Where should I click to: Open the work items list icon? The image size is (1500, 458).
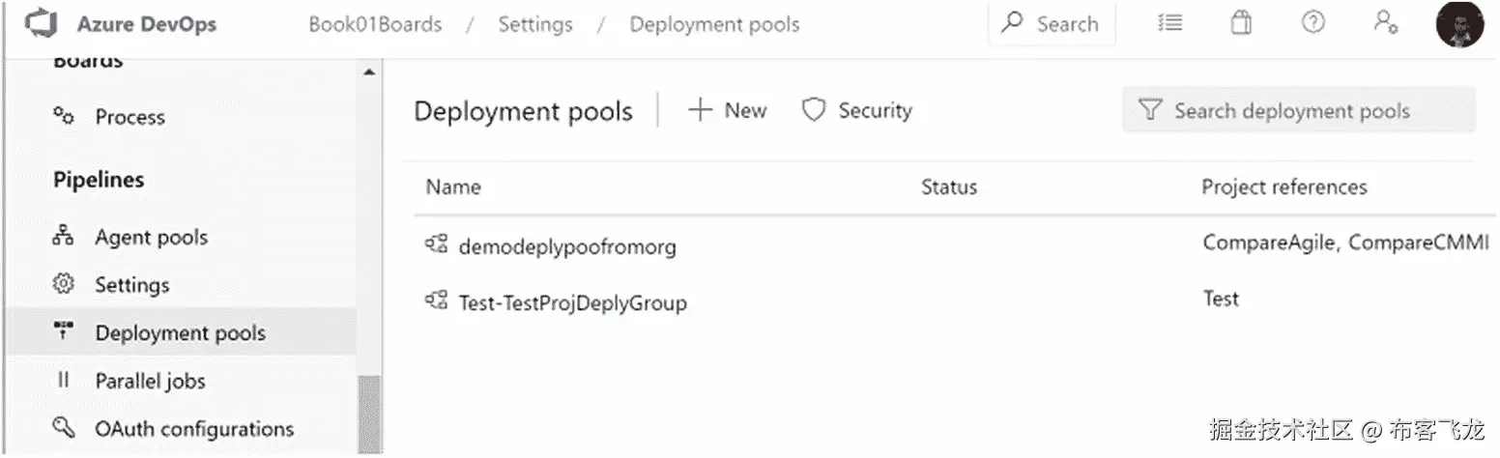coord(1170,23)
